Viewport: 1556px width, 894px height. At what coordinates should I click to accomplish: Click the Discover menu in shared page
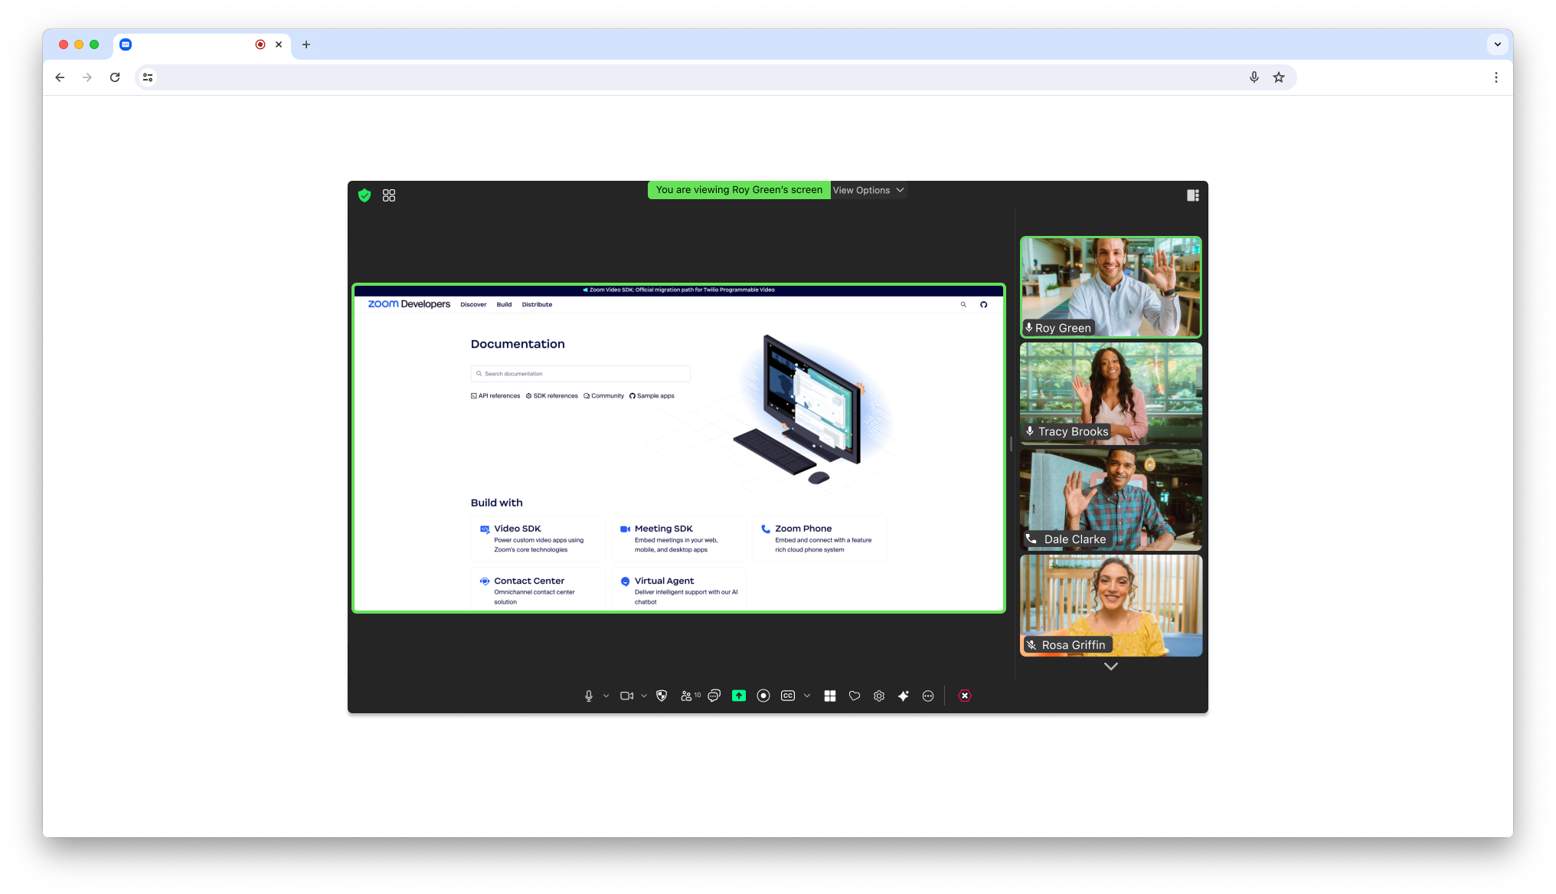(473, 305)
